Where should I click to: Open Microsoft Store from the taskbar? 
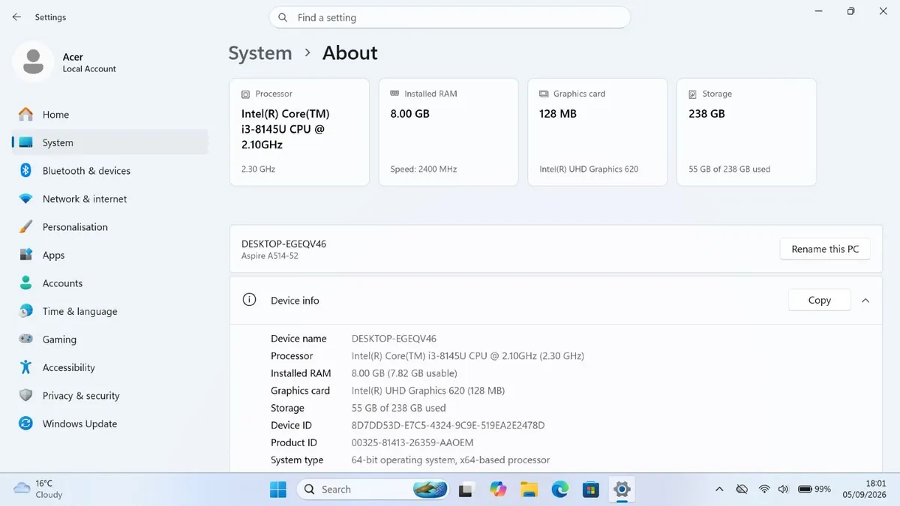coord(591,490)
